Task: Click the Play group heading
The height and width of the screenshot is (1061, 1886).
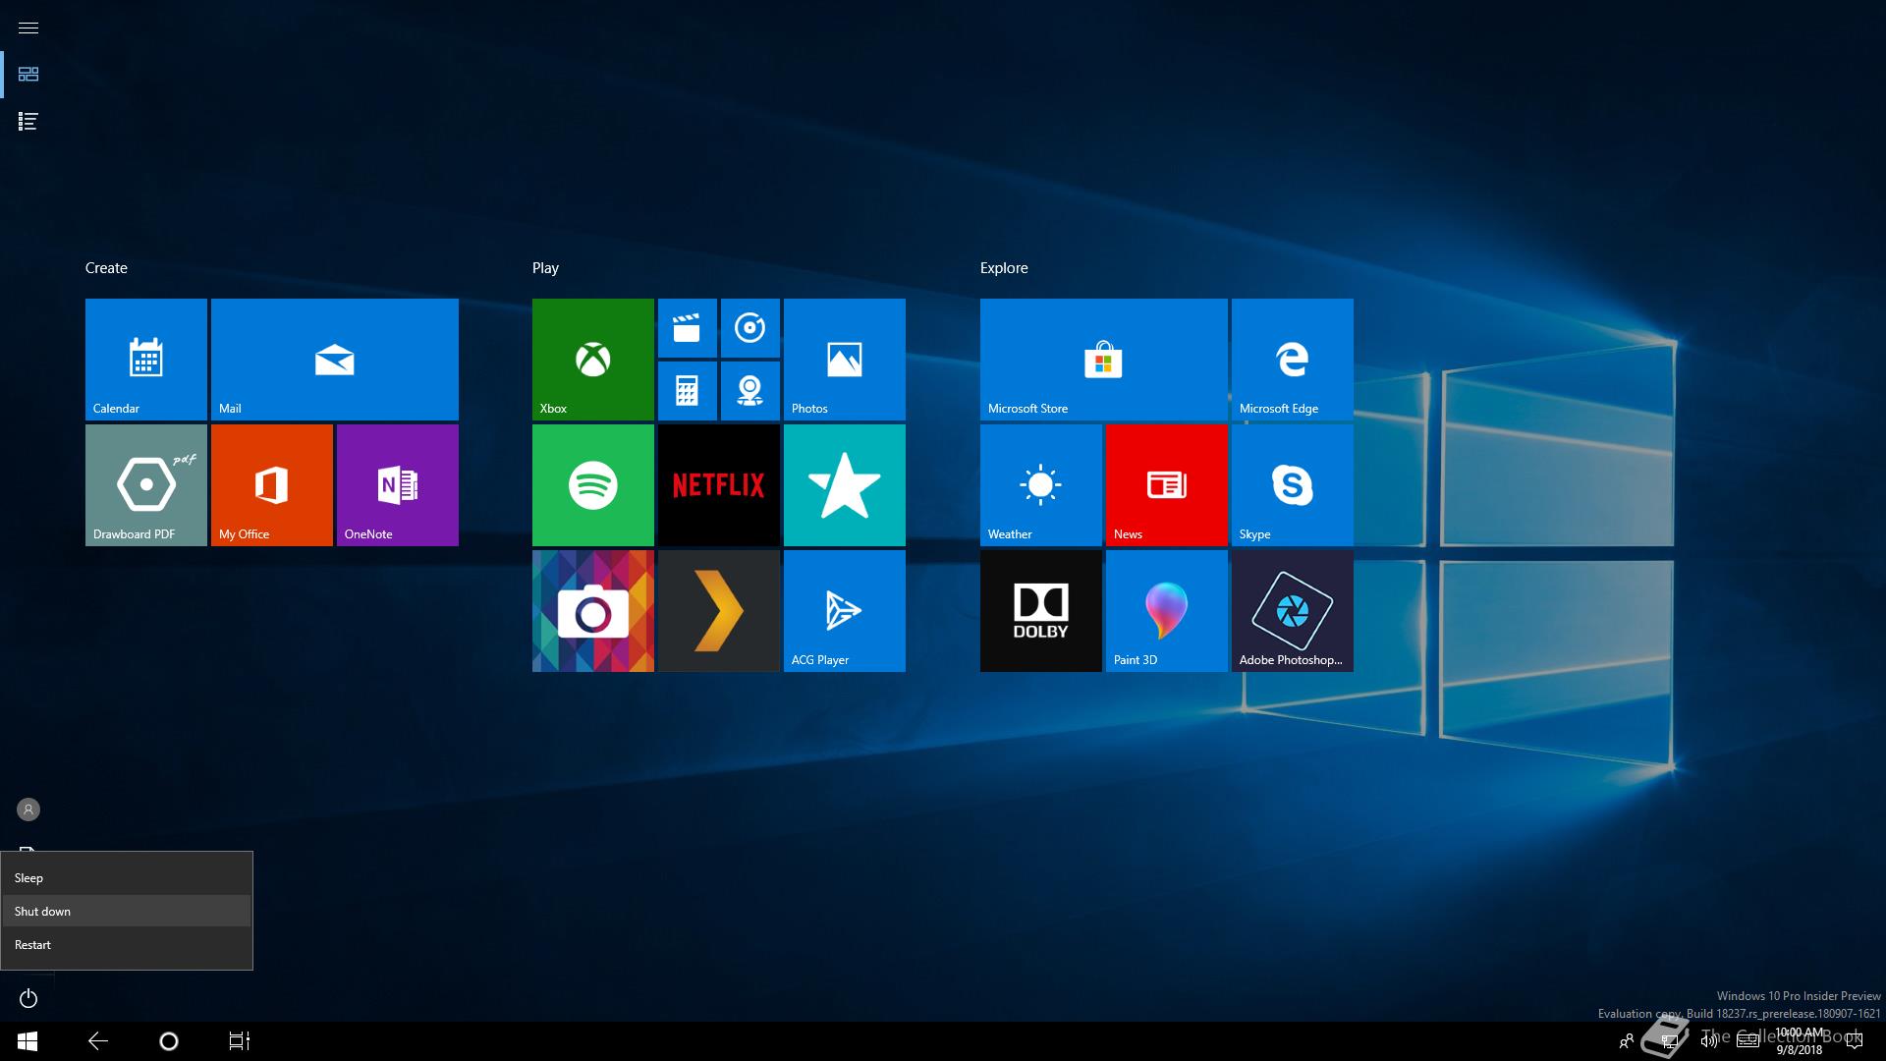Action: pos(545,268)
